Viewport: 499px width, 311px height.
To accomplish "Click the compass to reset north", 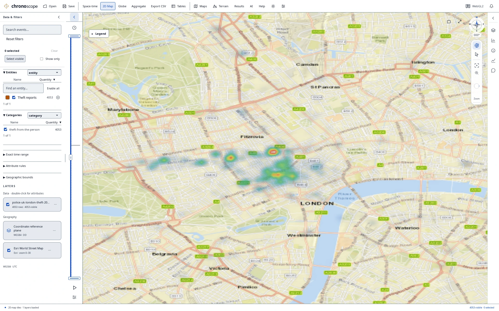I will click(477, 25).
